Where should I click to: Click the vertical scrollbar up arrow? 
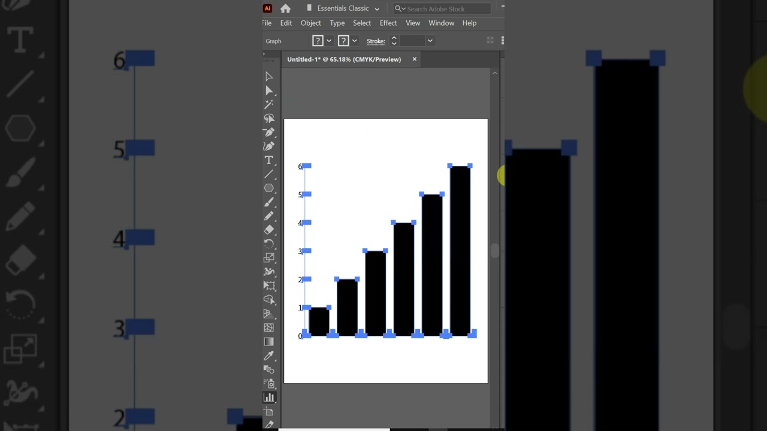tap(494, 73)
